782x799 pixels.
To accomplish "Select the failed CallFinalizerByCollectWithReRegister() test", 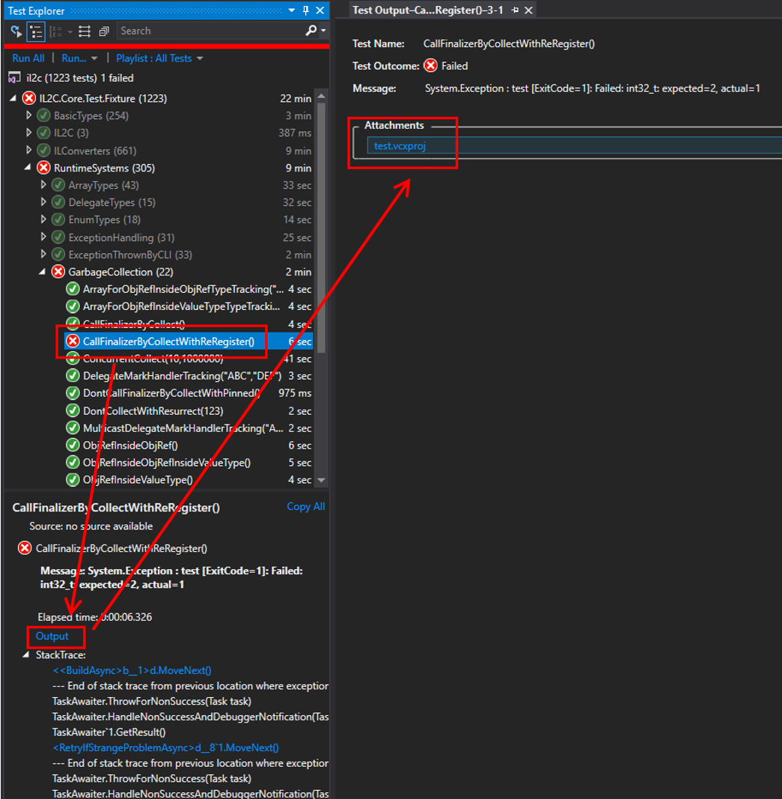I will (168, 341).
